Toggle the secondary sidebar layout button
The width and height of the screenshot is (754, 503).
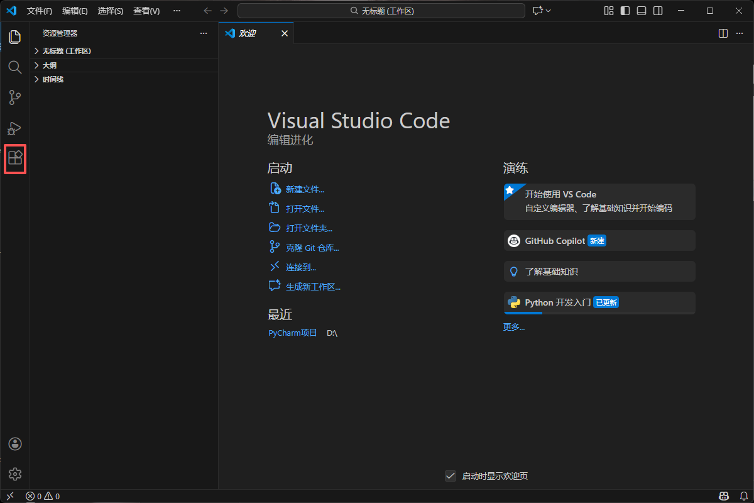coord(657,11)
